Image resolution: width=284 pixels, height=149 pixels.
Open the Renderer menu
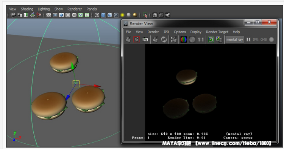coord(75,9)
